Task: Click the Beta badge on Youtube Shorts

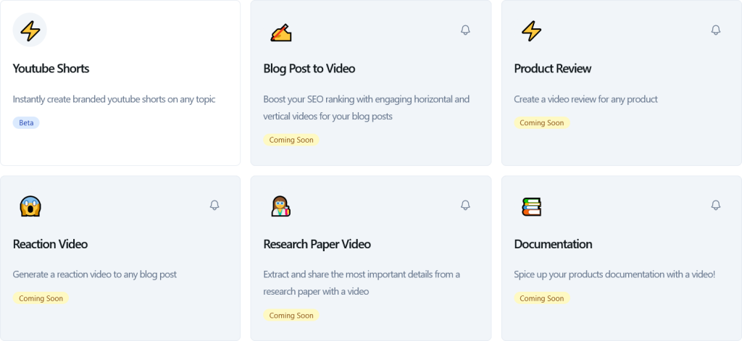Action: click(x=26, y=123)
